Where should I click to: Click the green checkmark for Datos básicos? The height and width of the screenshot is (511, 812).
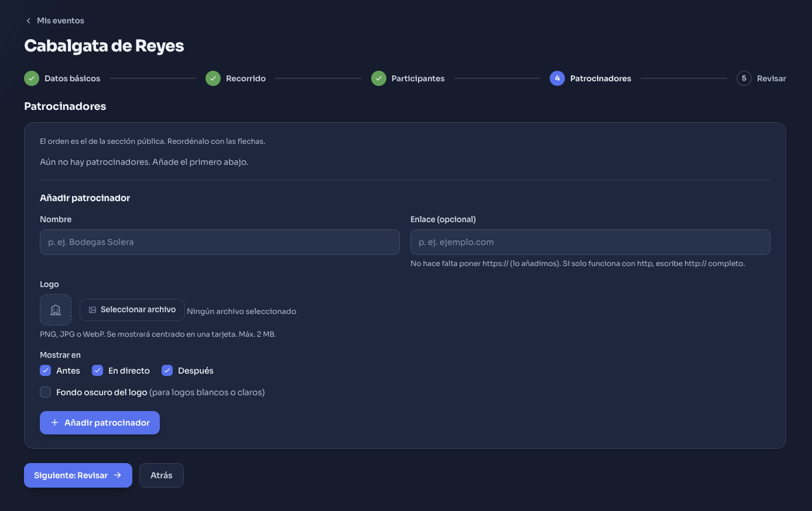pos(32,78)
